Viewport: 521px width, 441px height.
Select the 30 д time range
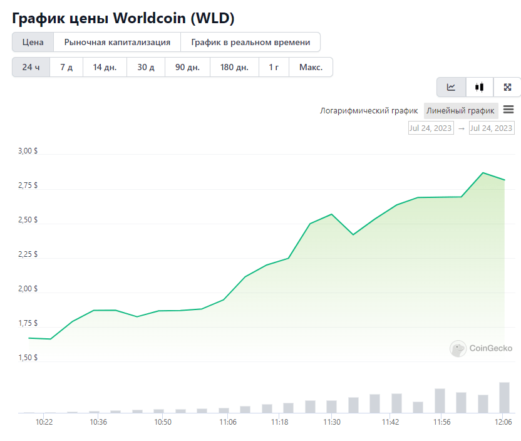(146, 67)
